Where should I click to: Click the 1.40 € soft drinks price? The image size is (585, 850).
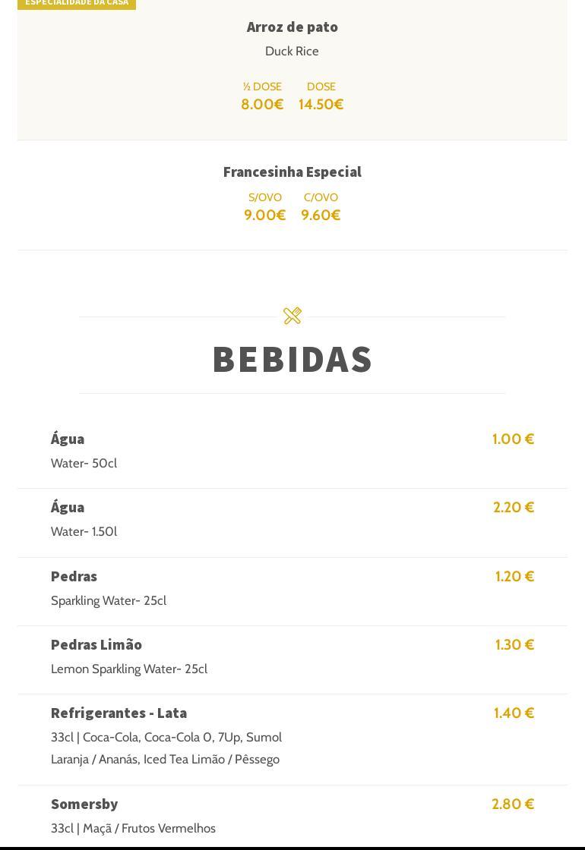pos(514,713)
